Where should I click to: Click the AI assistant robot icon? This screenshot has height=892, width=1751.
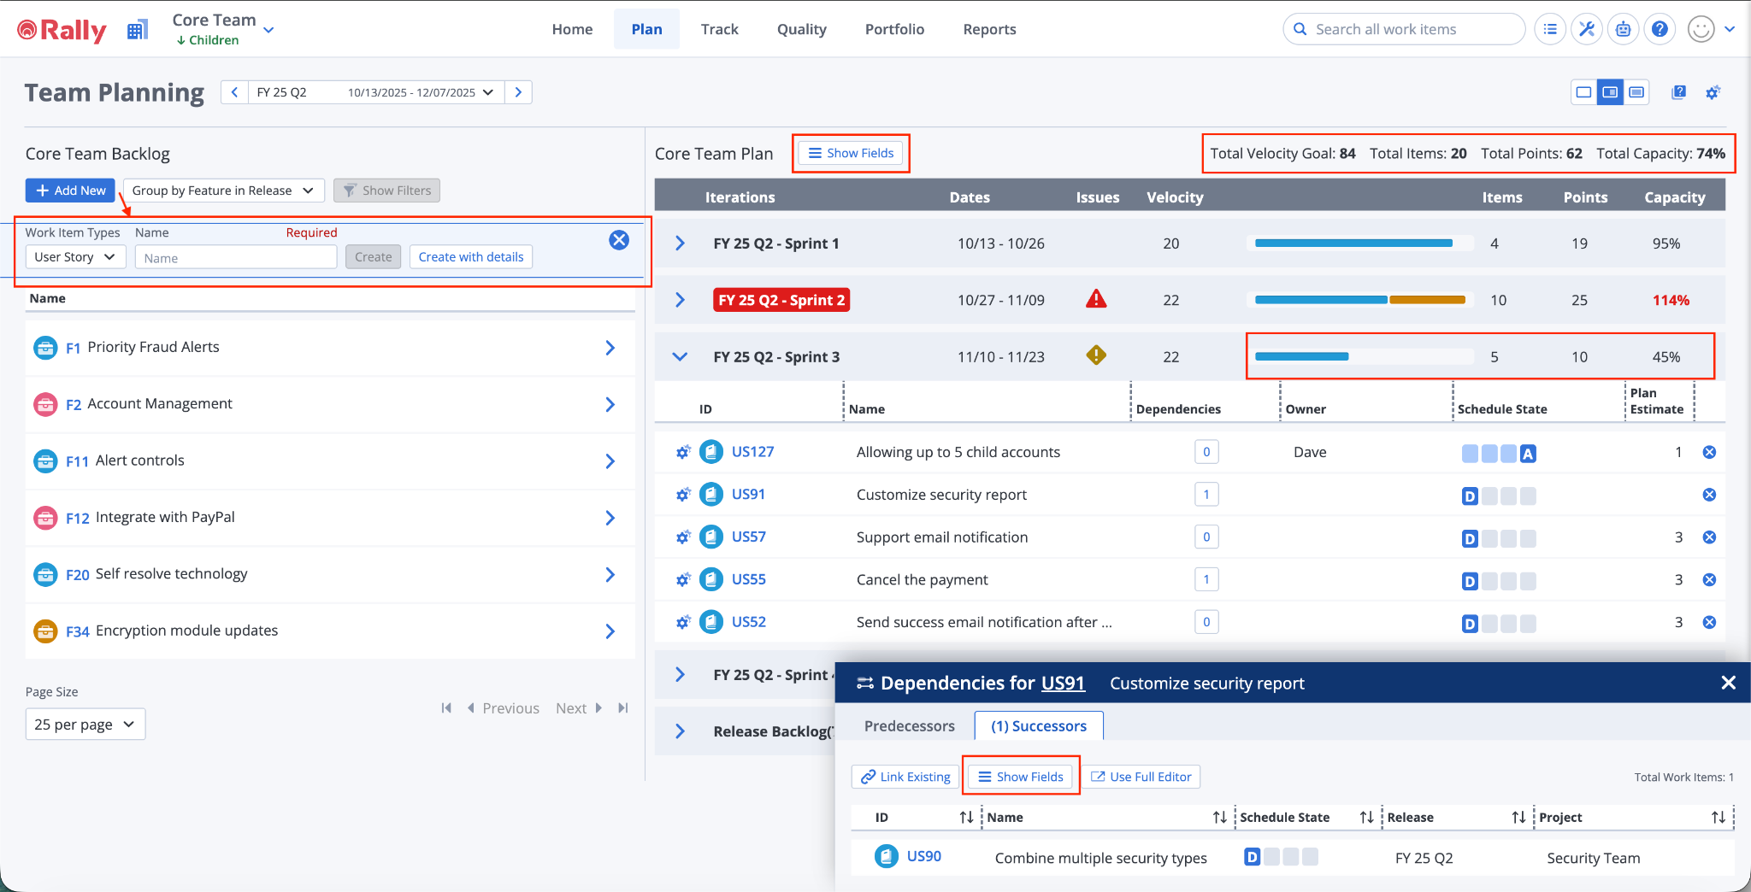1623,29
